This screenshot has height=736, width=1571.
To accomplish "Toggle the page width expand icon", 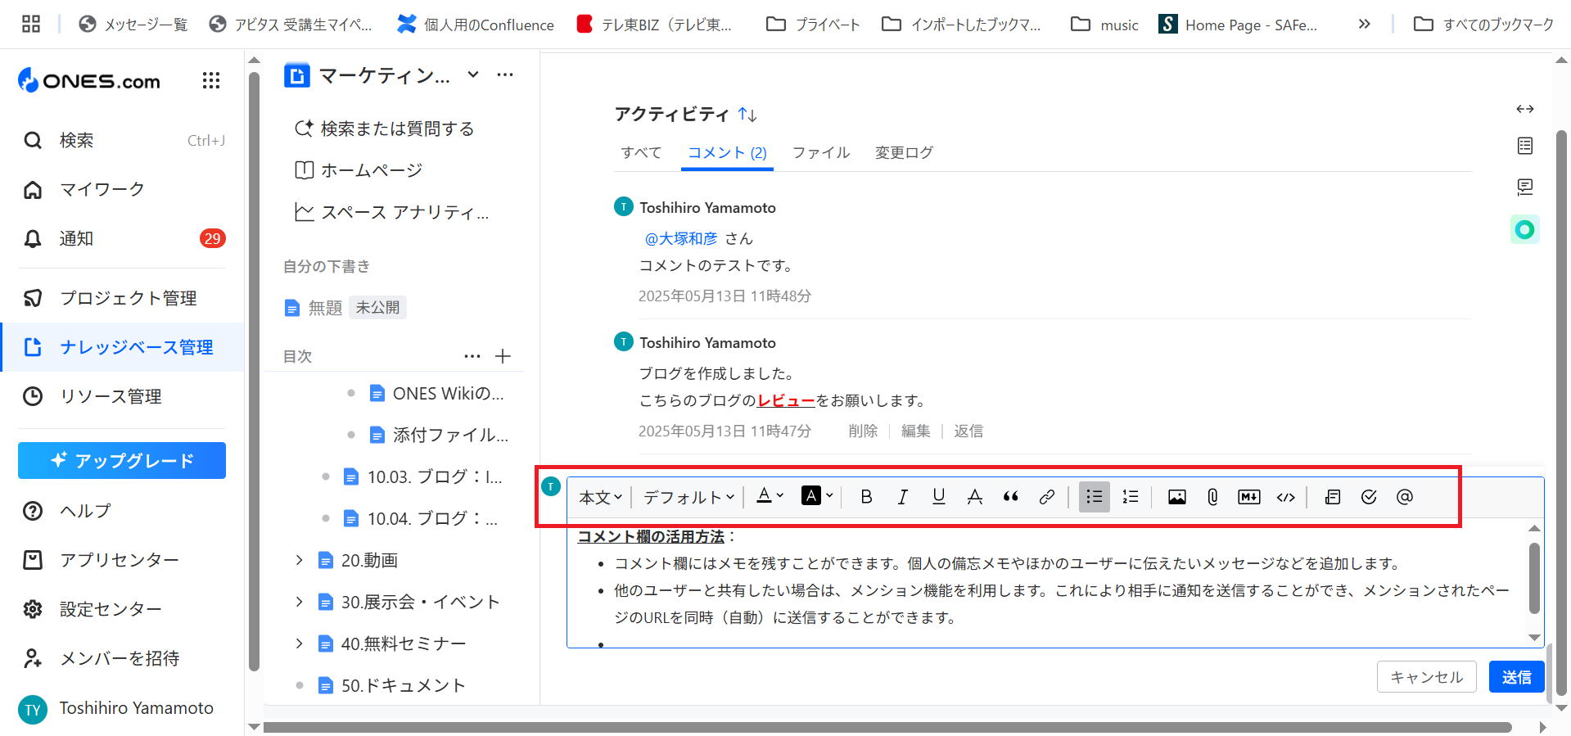I will coord(1524,109).
